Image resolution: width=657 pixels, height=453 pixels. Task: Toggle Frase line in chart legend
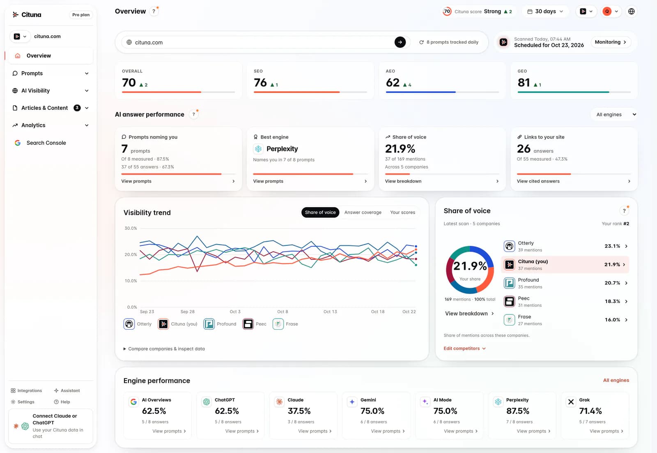pos(285,324)
